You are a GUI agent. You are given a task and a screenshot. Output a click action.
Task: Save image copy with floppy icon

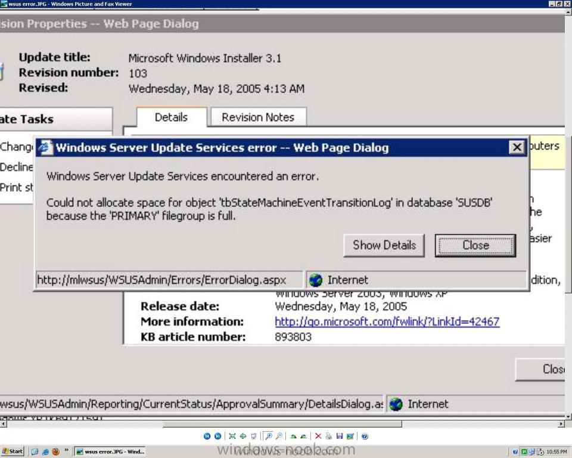340,436
